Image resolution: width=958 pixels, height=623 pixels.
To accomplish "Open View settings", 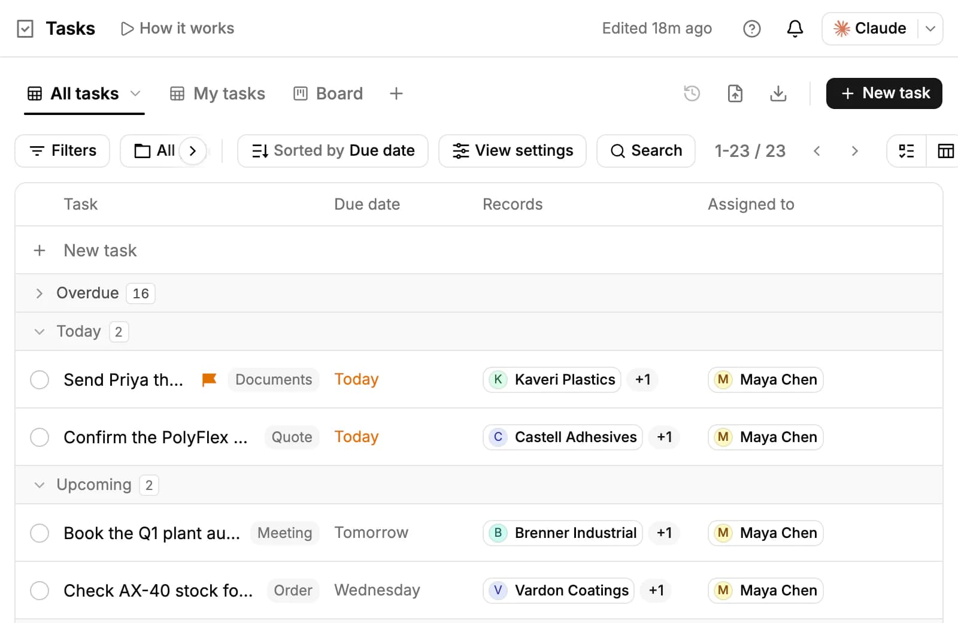I will [513, 151].
